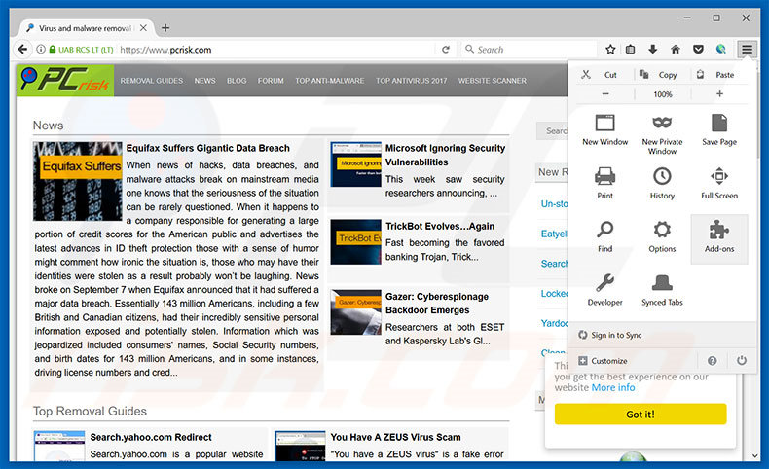769x469 pixels.
Task: Go back to previous page
Action: click(22, 49)
